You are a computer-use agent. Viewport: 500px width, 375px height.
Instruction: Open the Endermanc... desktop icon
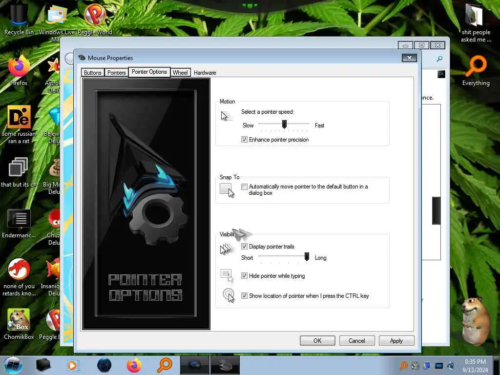[x=19, y=223]
